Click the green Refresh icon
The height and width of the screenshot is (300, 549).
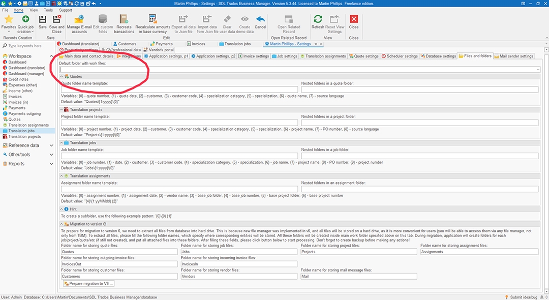[x=318, y=19]
